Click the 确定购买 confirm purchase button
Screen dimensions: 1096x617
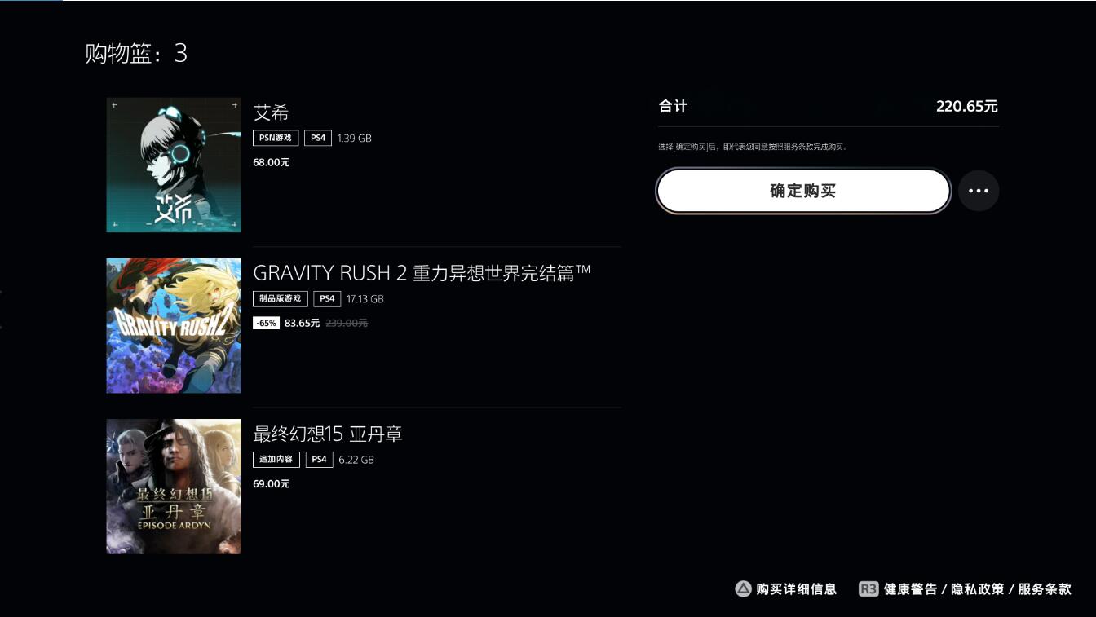803,191
